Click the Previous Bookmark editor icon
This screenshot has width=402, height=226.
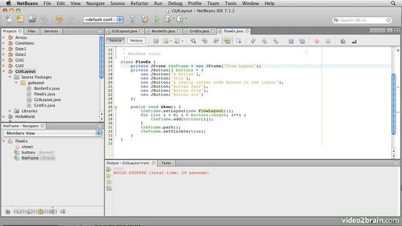[x=253, y=41]
